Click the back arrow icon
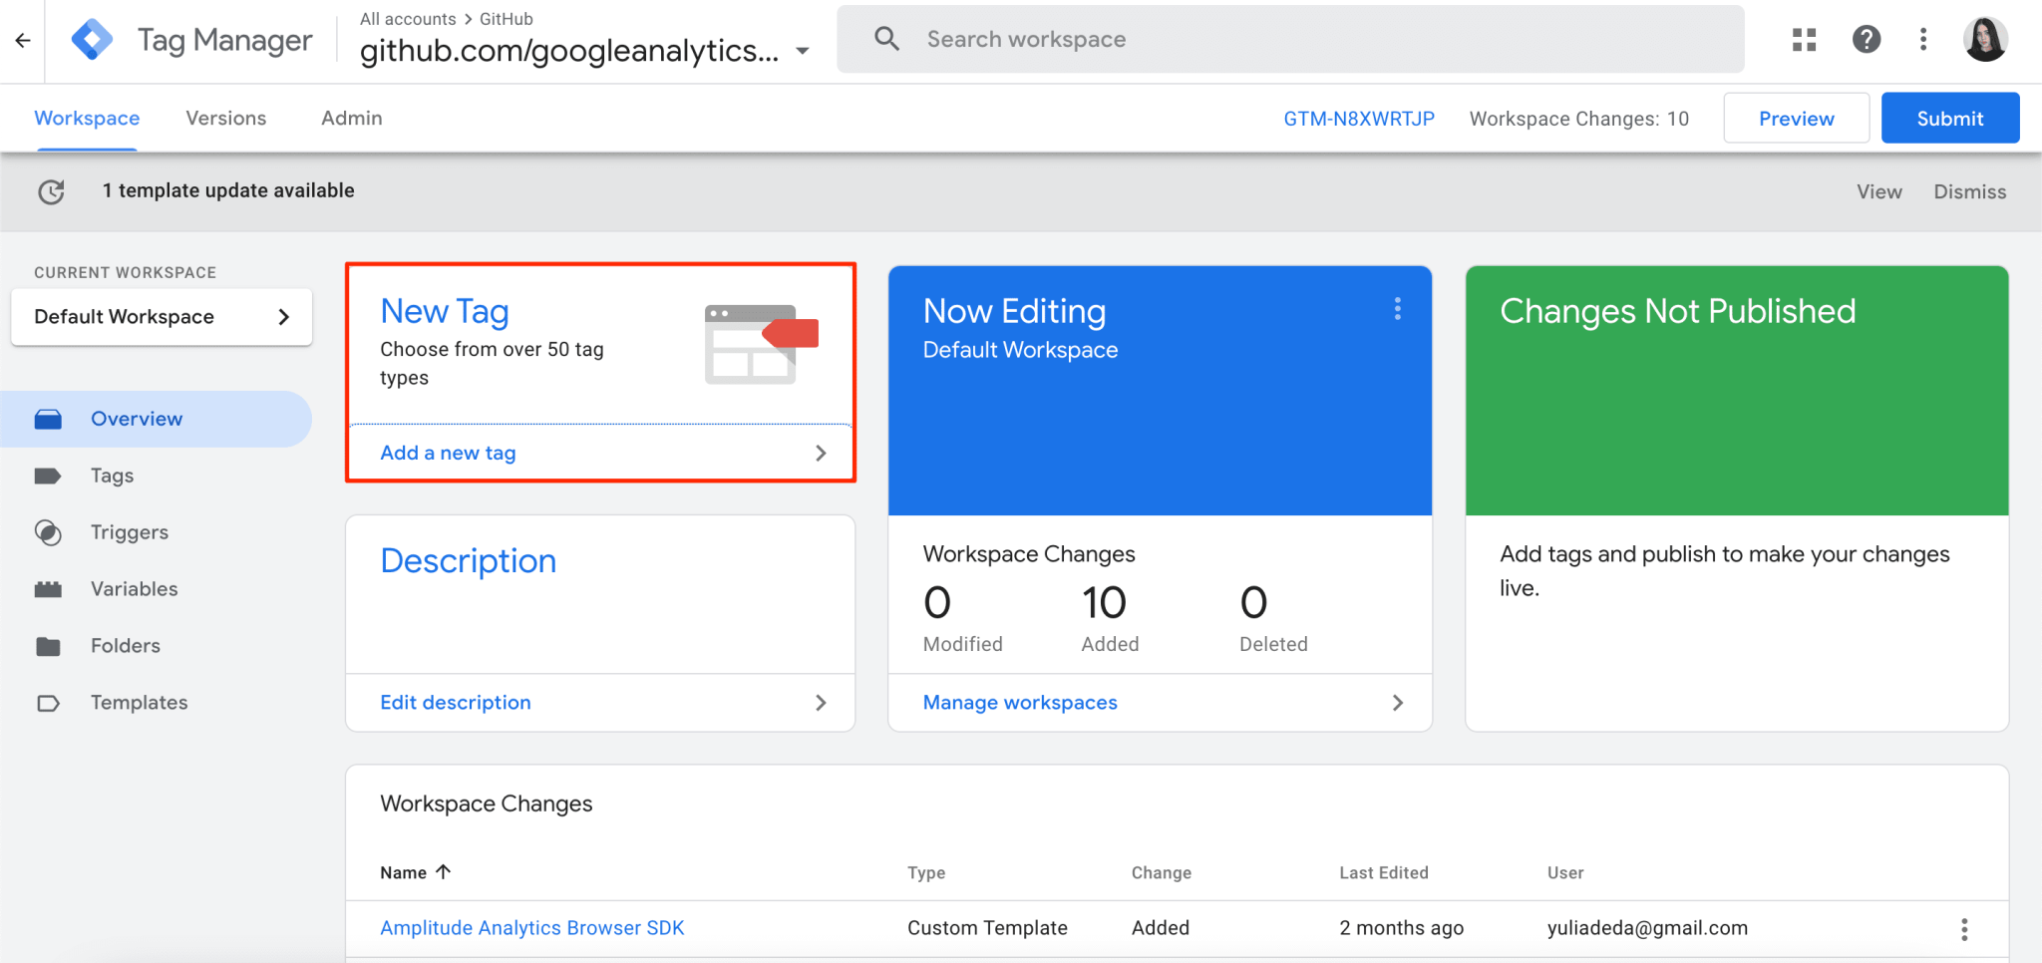This screenshot has width=2042, height=963. tap(23, 40)
